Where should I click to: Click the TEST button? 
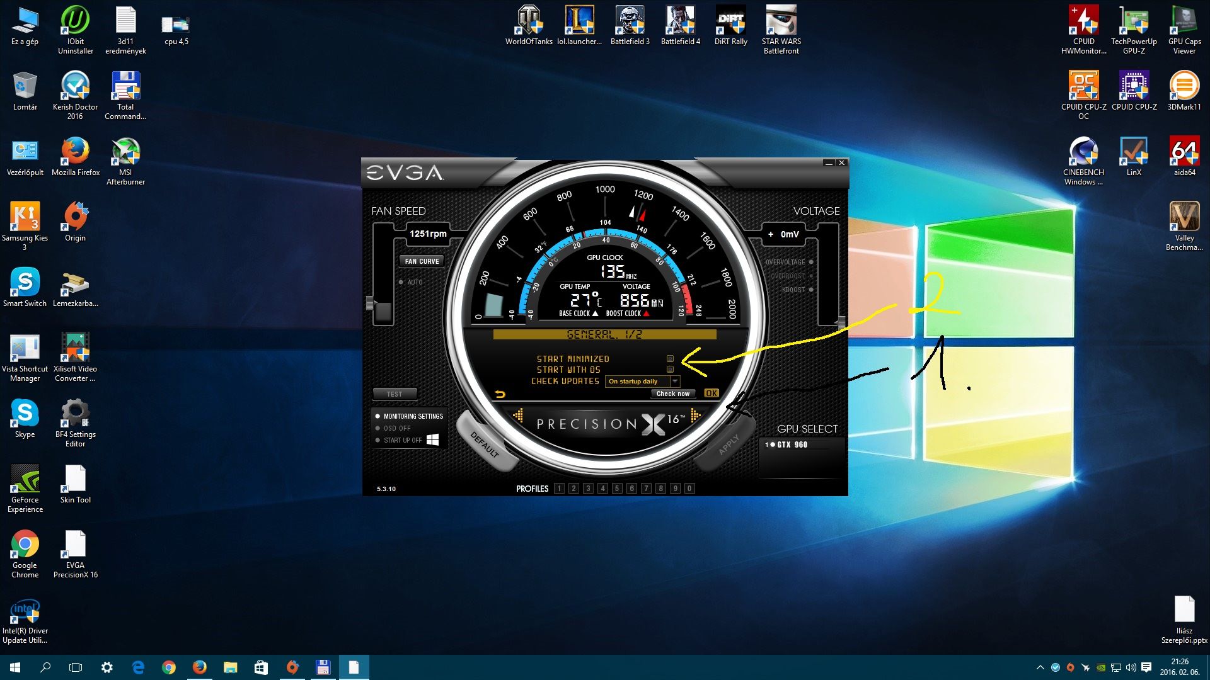(395, 394)
